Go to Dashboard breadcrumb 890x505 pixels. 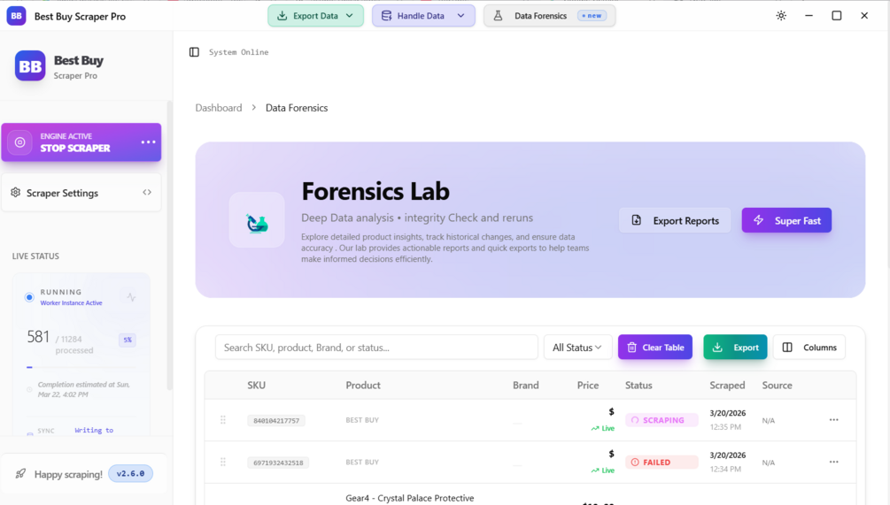(x=219, y=108)
